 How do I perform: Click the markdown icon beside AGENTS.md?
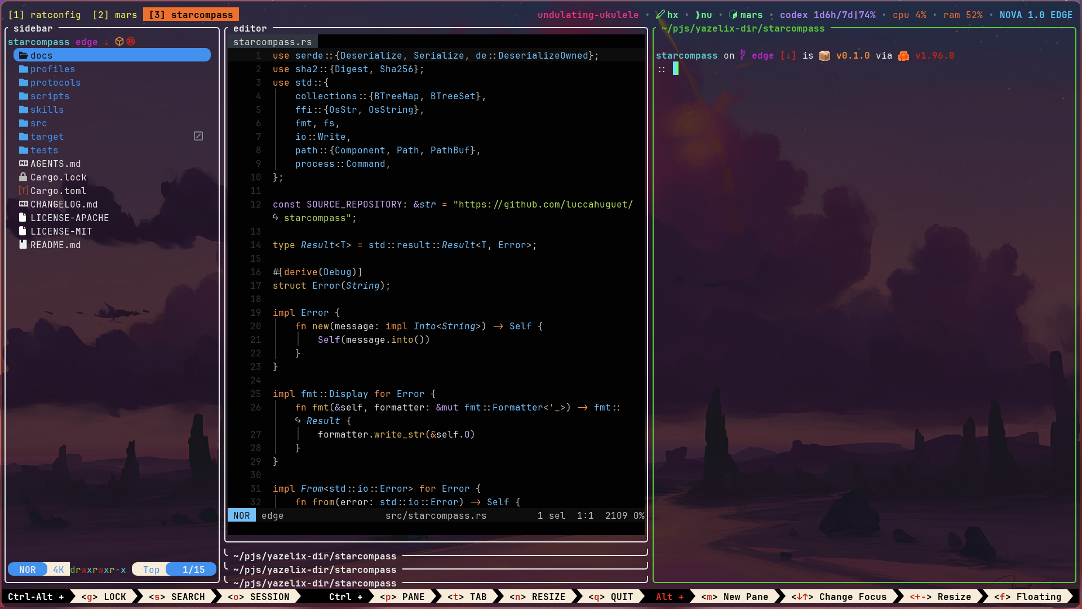coord(23,164)
